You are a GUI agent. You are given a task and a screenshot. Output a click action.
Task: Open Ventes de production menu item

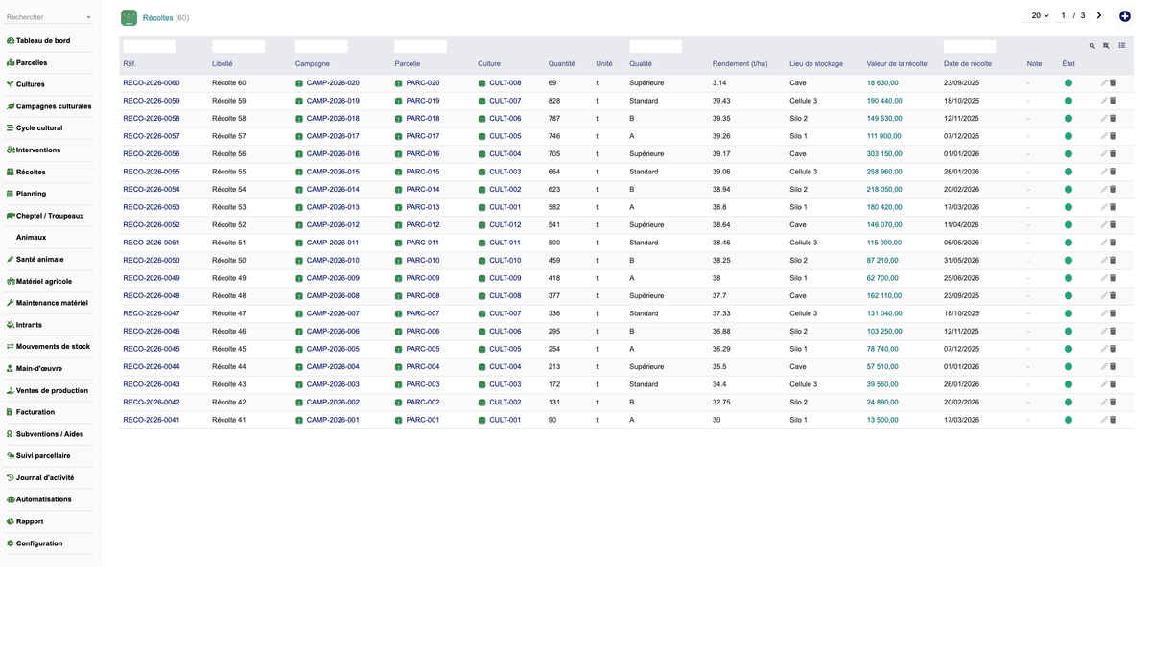point(50,390)
